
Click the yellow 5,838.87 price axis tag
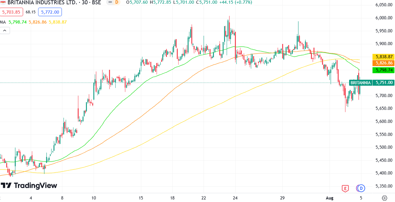click(x=383, y=57)
